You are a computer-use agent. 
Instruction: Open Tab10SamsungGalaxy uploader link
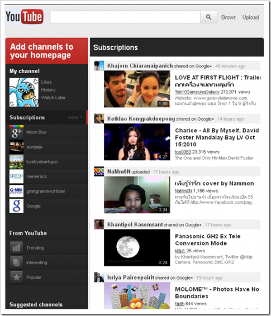tap(197, 92)
